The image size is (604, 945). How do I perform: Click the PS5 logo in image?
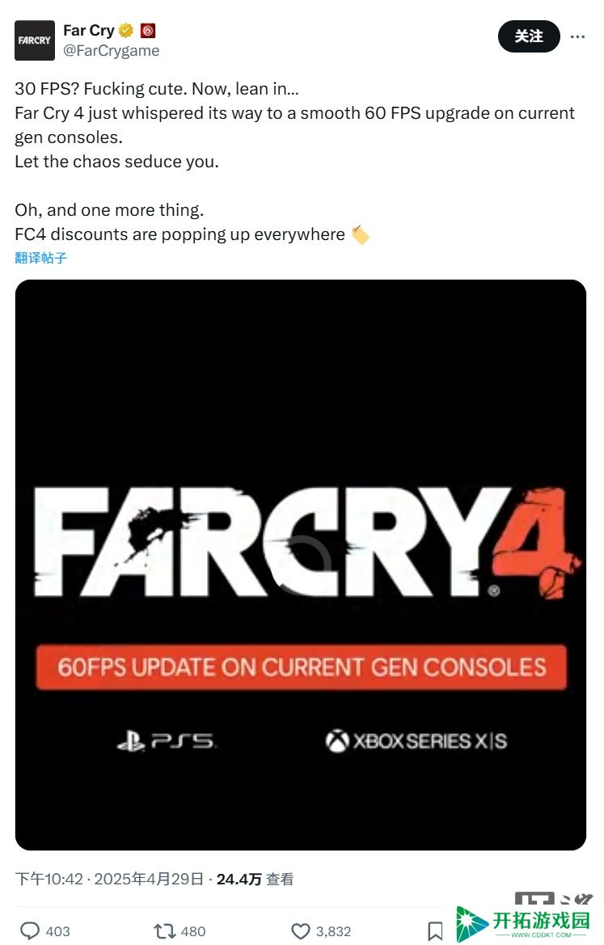click(167, 740)
